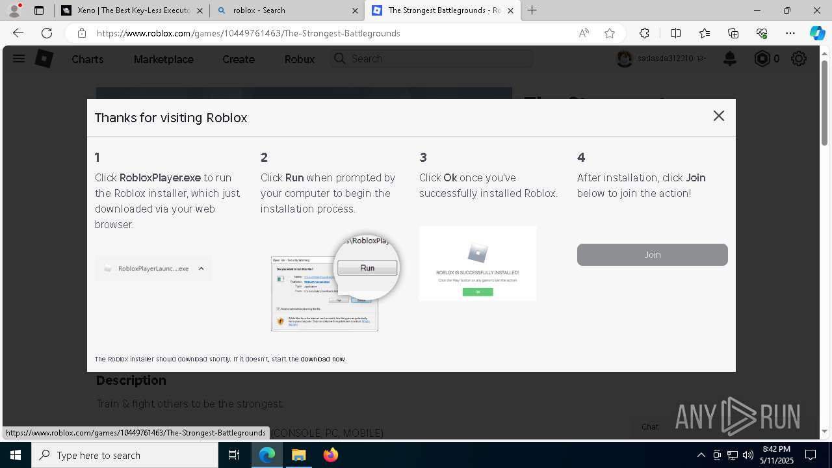Go back to previous page
Image resolution: width=832 pixels, height=468 pixels.
click(18, 33)
